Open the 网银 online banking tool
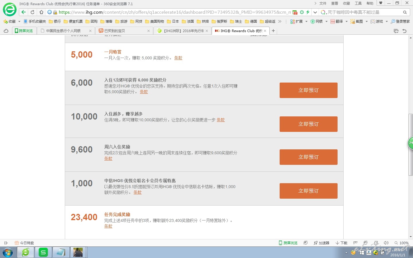The height and width of the screenshot is (258, 413). pos(317,21)
